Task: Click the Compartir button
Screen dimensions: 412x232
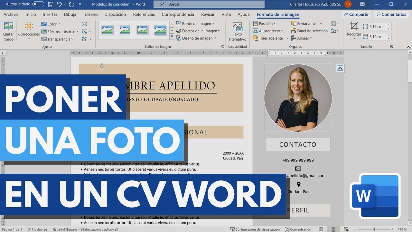Action: click(x=356, y=15)
